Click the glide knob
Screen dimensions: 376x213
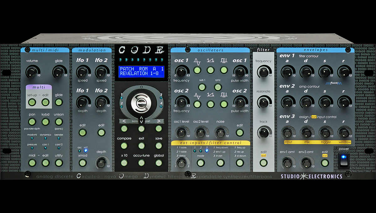(x=59, y=72)
